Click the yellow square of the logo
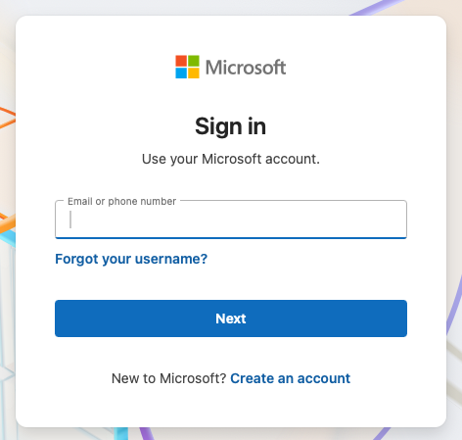Viewport: 462px width, 440px height. coord(194,73)
